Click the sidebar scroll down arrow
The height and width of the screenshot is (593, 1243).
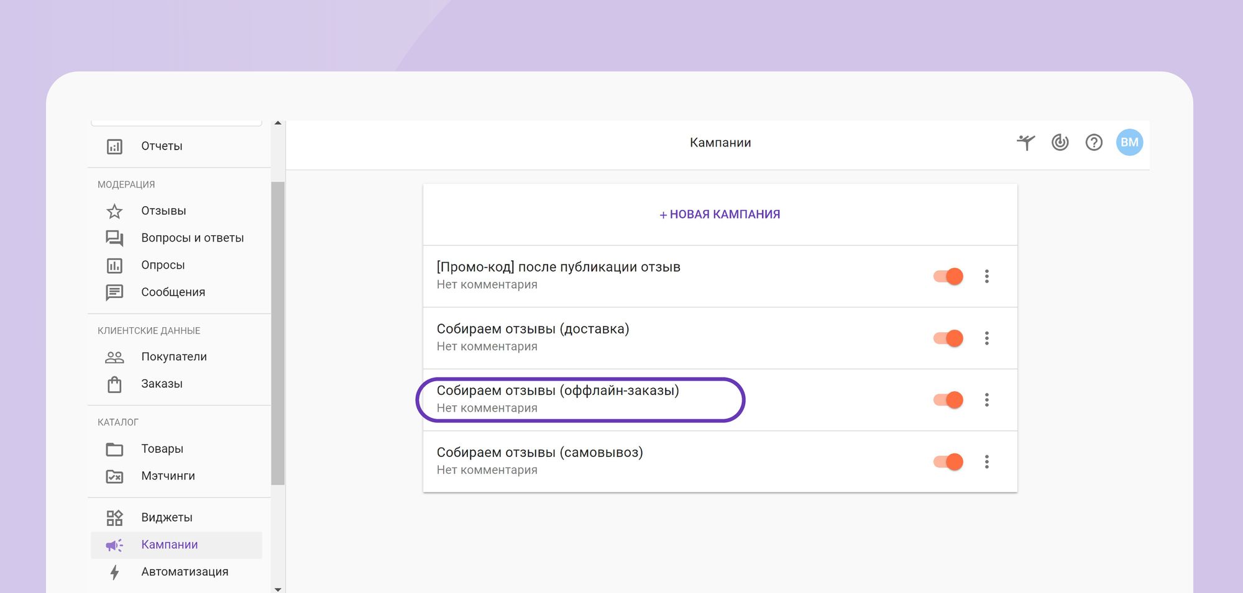tap(278, 589)
